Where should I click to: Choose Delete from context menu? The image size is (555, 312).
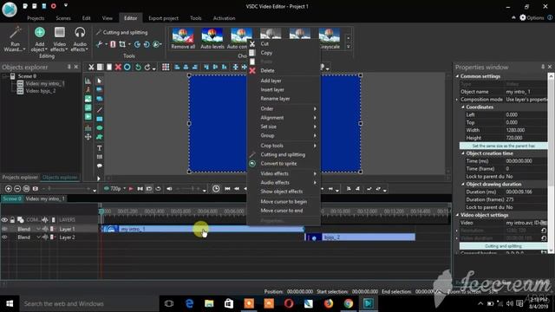click(x=267, y=71)
